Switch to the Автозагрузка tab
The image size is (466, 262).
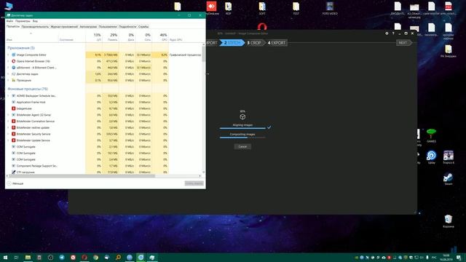point(88,27)
